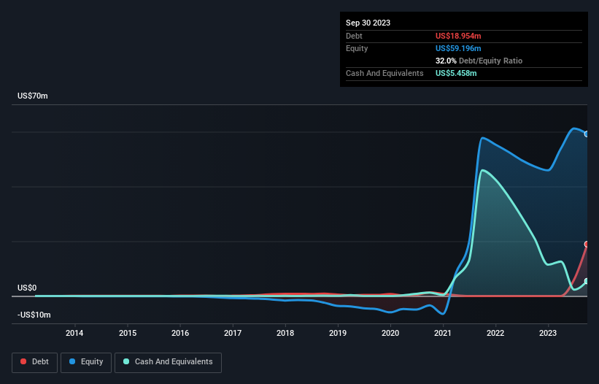Click the 2022 x-axis label
The height and width of the screenshot is (384, 599).
(495, 333)
